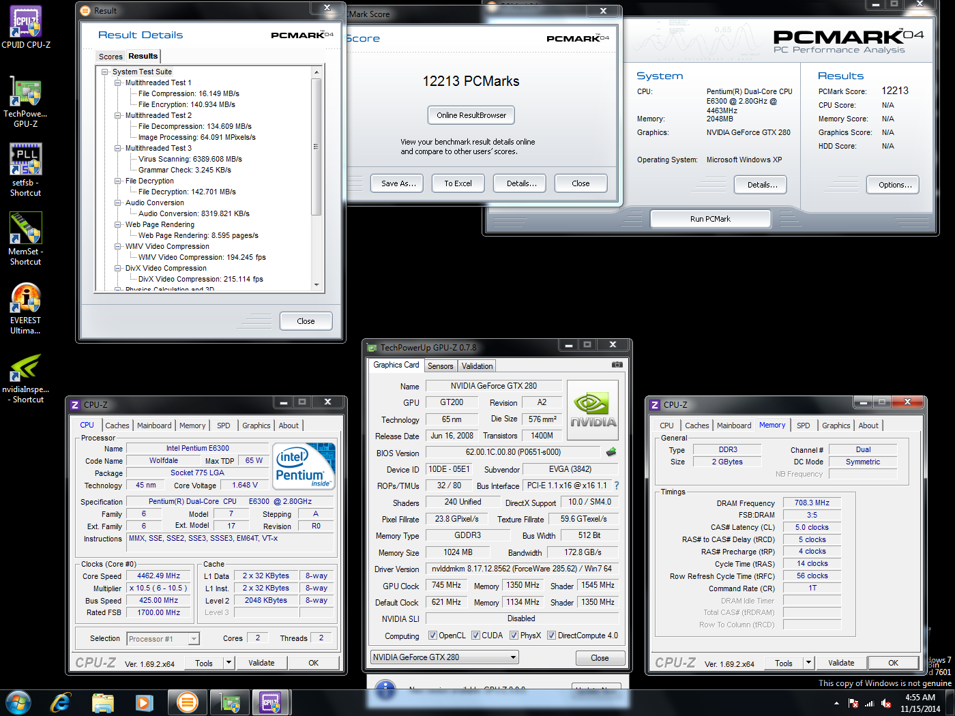Click the Result tree scrollbar up arrow

point(316,72)
